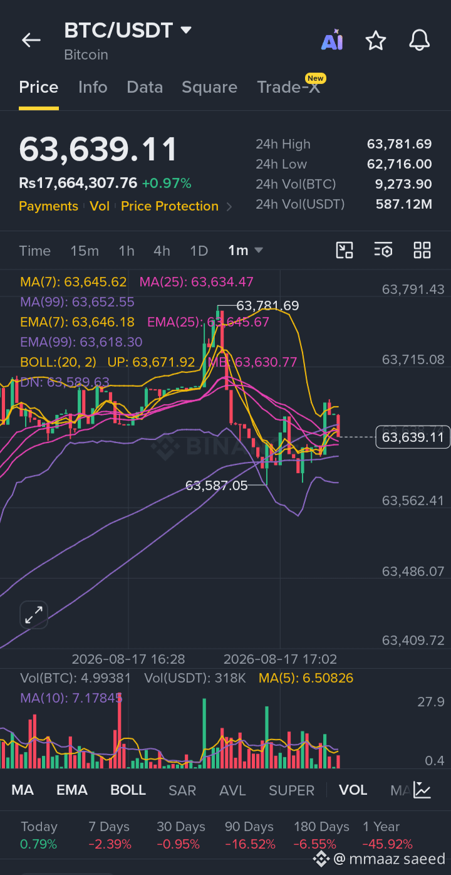The width and height of the screenshot is (451, 875).
Task: Tap the 90 Days -16.52% performance
Action: 250,836
